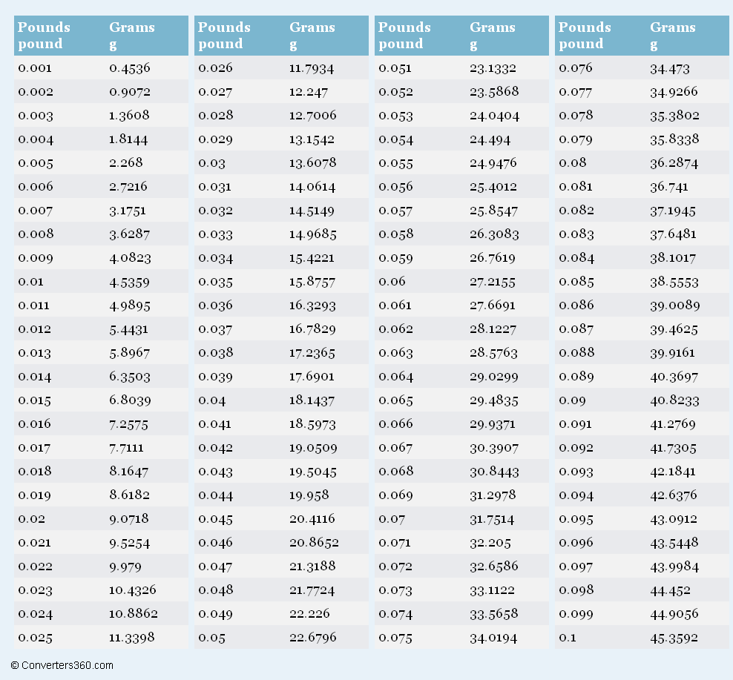This screenshot has width=733, height=680.
Task: Click the 34.0194 grams value
Action: [493, 638]
